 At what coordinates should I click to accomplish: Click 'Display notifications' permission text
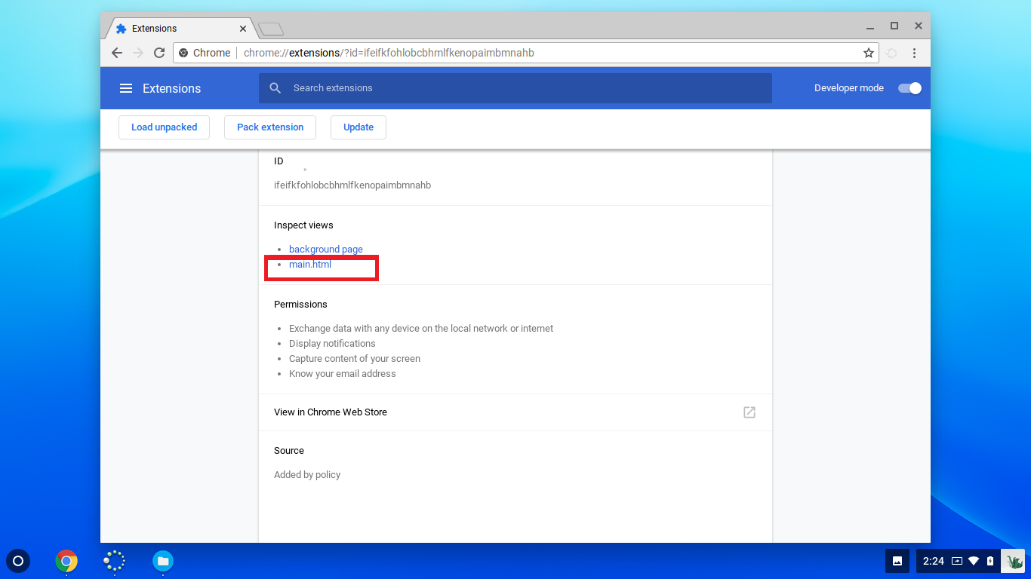coord(332,344)
